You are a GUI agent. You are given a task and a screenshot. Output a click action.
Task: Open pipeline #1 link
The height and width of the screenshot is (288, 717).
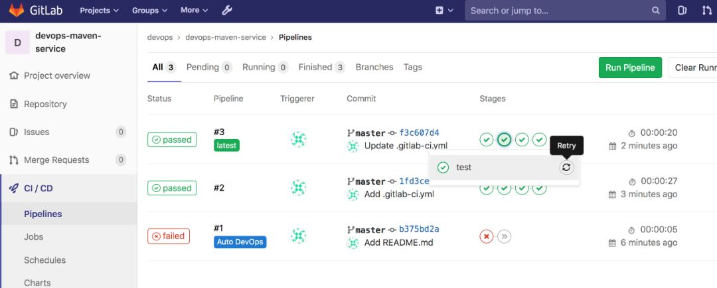(x=218, y=228)
